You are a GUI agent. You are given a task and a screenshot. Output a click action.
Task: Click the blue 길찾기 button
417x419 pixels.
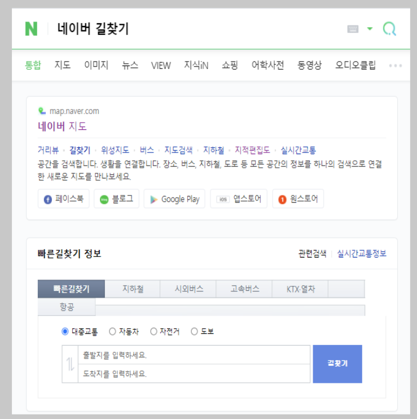tap(337, 364)
